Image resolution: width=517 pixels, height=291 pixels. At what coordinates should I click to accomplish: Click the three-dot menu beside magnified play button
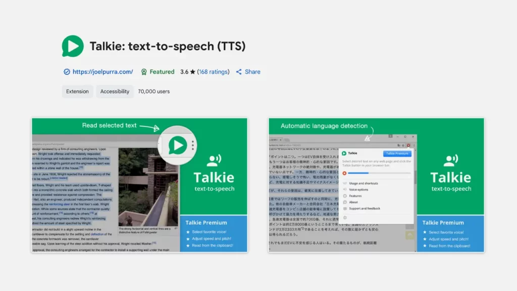(x=193, y=145)
